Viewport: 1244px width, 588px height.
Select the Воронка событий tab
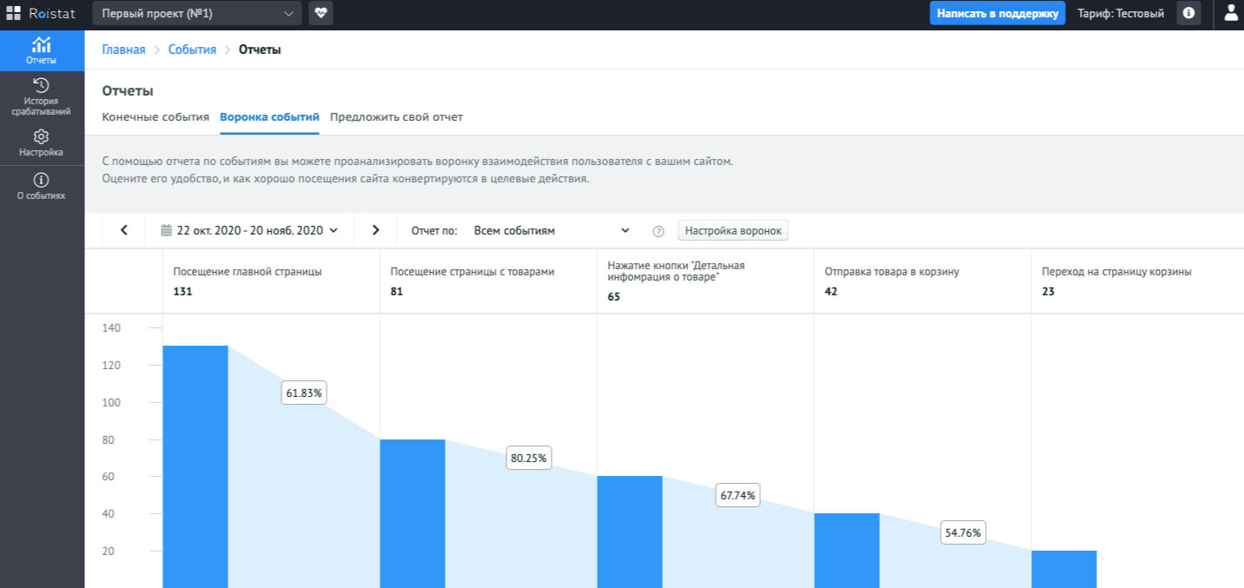(x=269, y=117)
